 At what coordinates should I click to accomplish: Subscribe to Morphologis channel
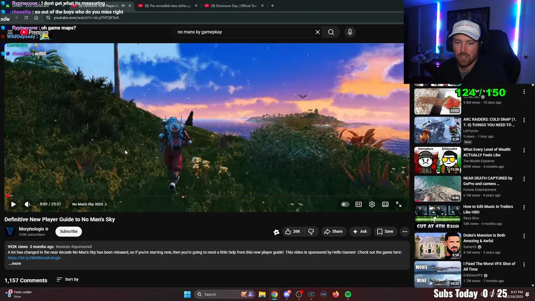[x=69, y=232]
